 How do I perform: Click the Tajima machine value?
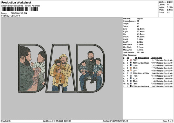[x=140, y=18]
